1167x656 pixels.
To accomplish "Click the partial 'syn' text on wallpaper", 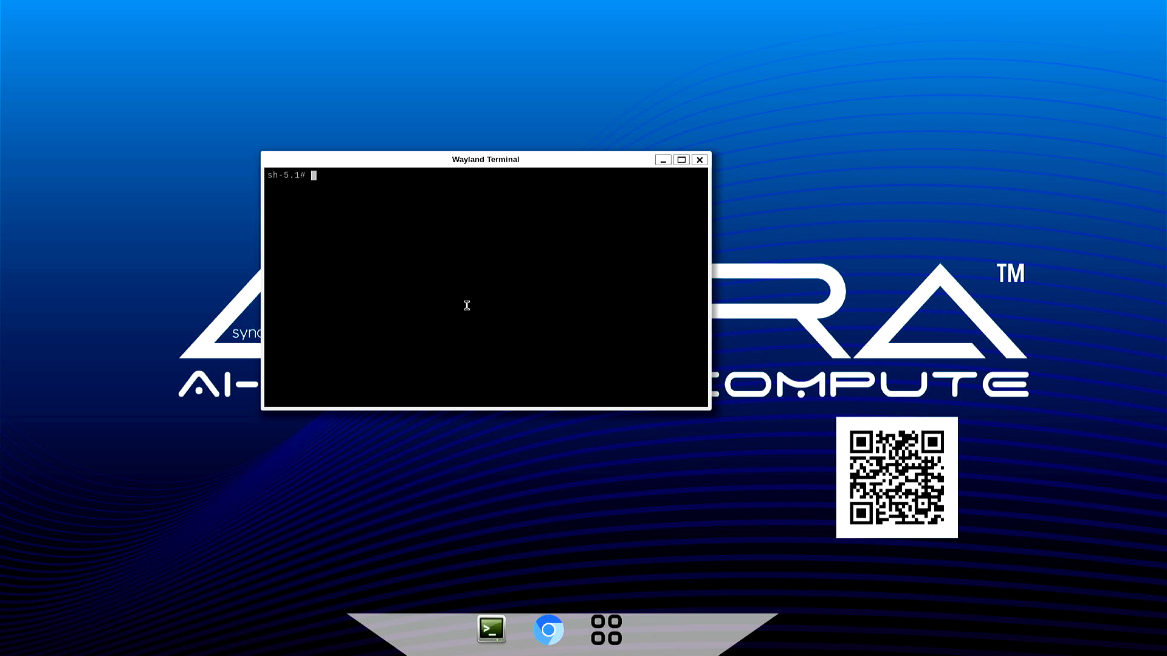I will tap(246, 333).
